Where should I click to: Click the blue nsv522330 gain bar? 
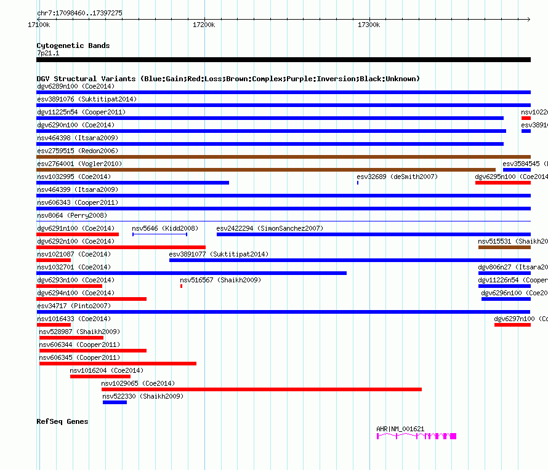pos(115,402)
